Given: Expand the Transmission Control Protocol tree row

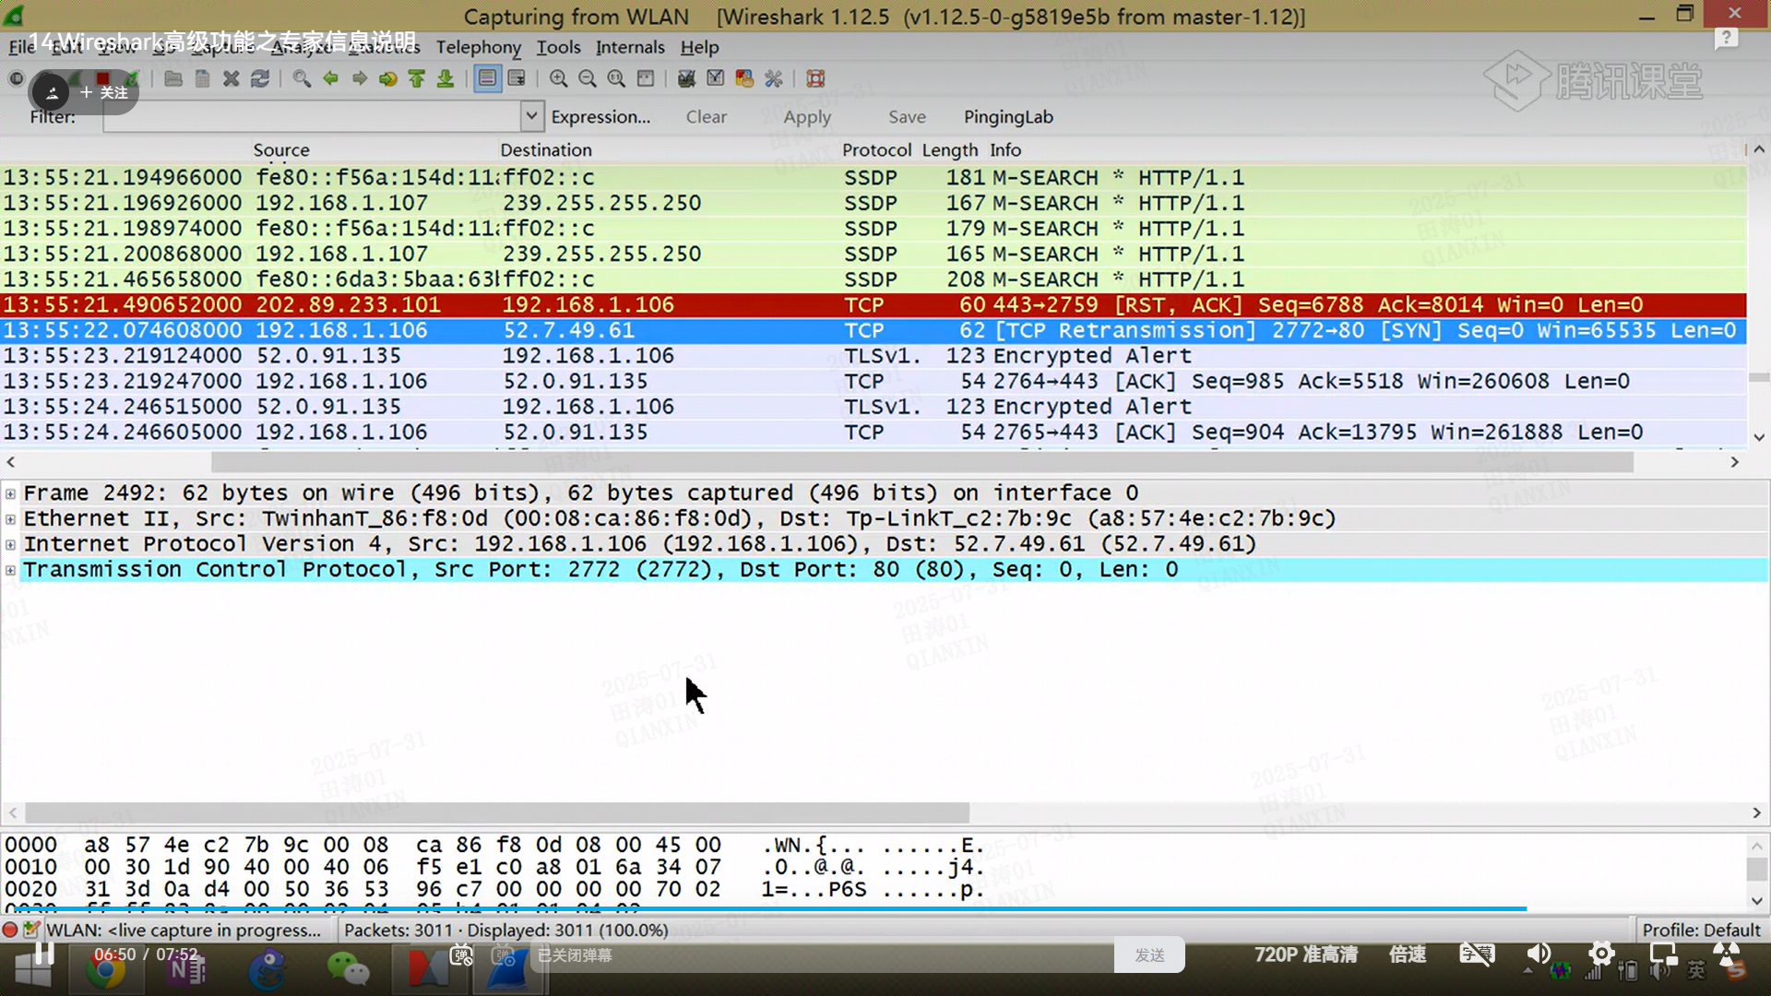Looking at the screenshot, I should tap(11, 570).
